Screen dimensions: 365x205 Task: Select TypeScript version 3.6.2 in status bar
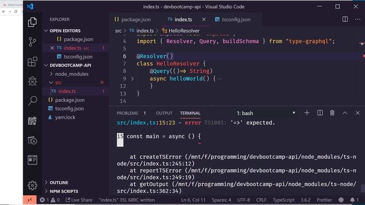[306, 200]
